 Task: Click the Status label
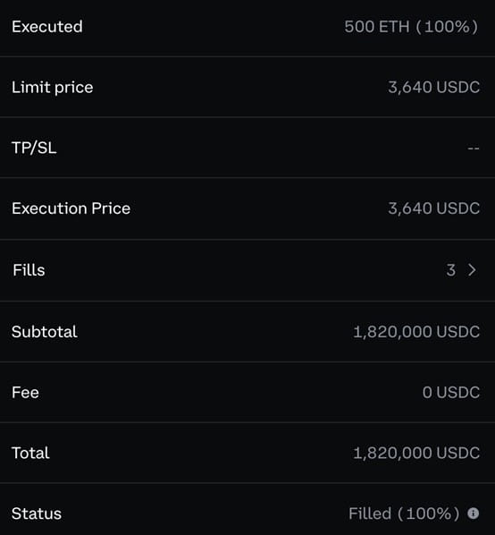tap(37, 514)
